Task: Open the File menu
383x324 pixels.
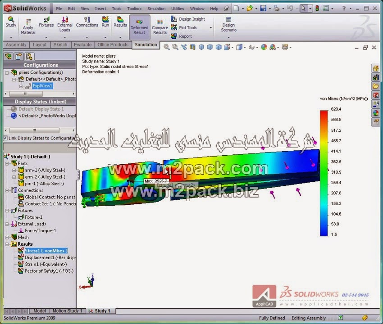Action: 59,9
